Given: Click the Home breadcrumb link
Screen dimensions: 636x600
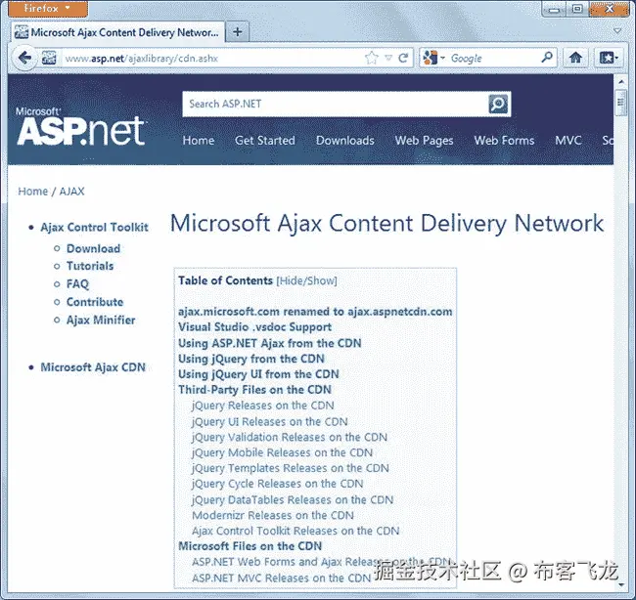Looking at the screenshot, I should [x=33, y=192].
